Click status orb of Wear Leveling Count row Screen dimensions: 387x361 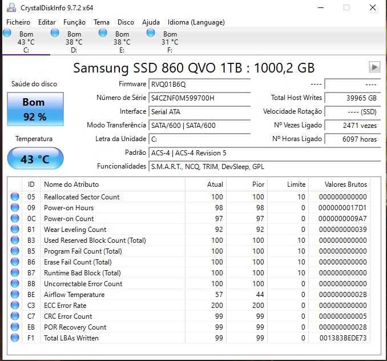(x=15, y=229)
